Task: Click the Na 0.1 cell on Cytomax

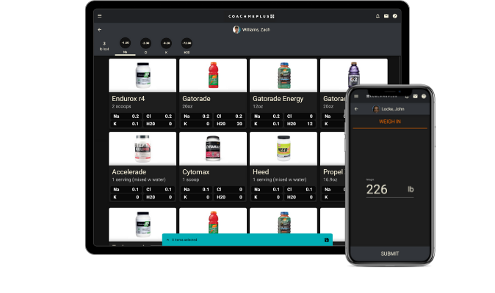Action: [196, 190]
